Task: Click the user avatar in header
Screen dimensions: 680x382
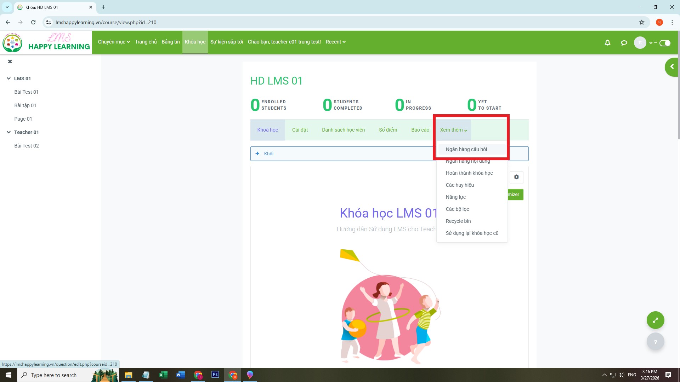Action: [640, 42]
